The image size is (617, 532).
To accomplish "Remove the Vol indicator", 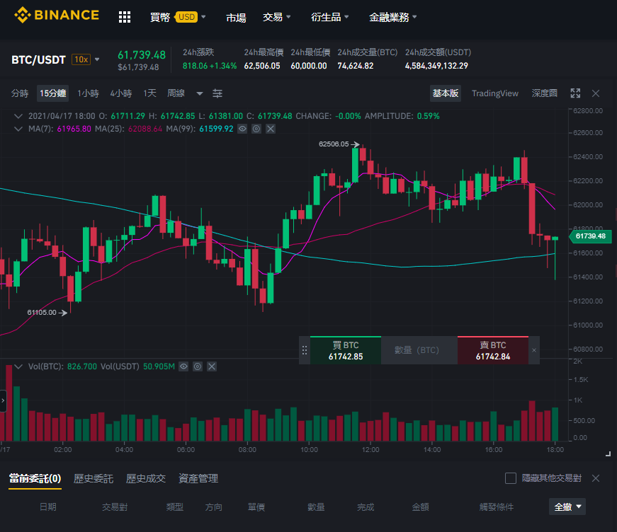I will (212, 366).
